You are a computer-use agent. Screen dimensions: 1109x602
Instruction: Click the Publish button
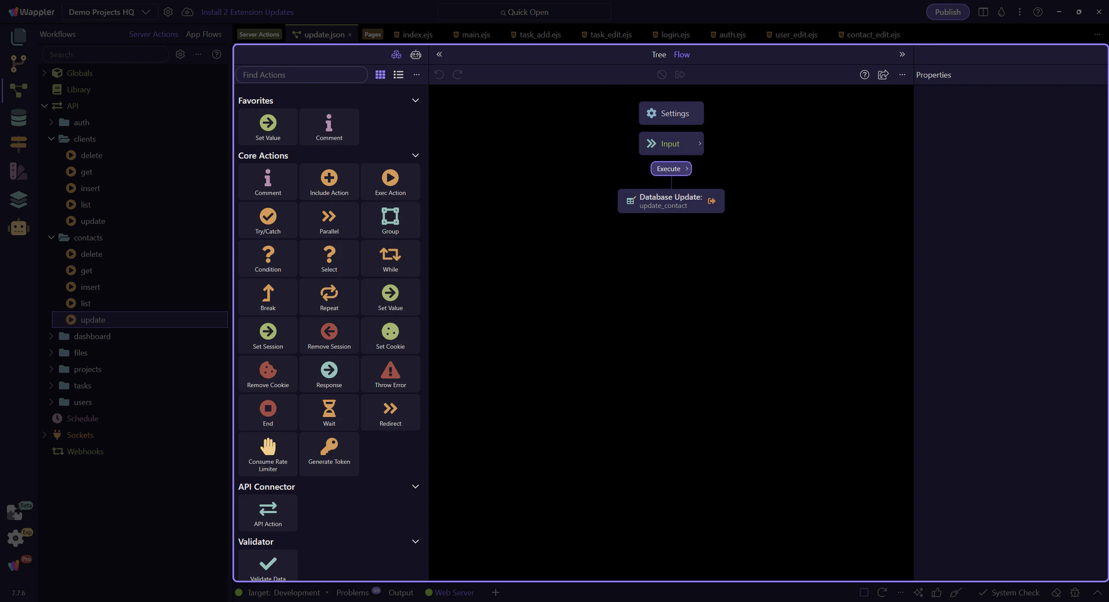947,12
